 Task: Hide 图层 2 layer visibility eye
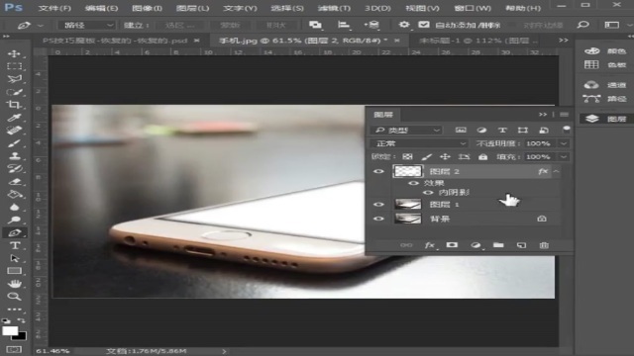tap(378, 171)
